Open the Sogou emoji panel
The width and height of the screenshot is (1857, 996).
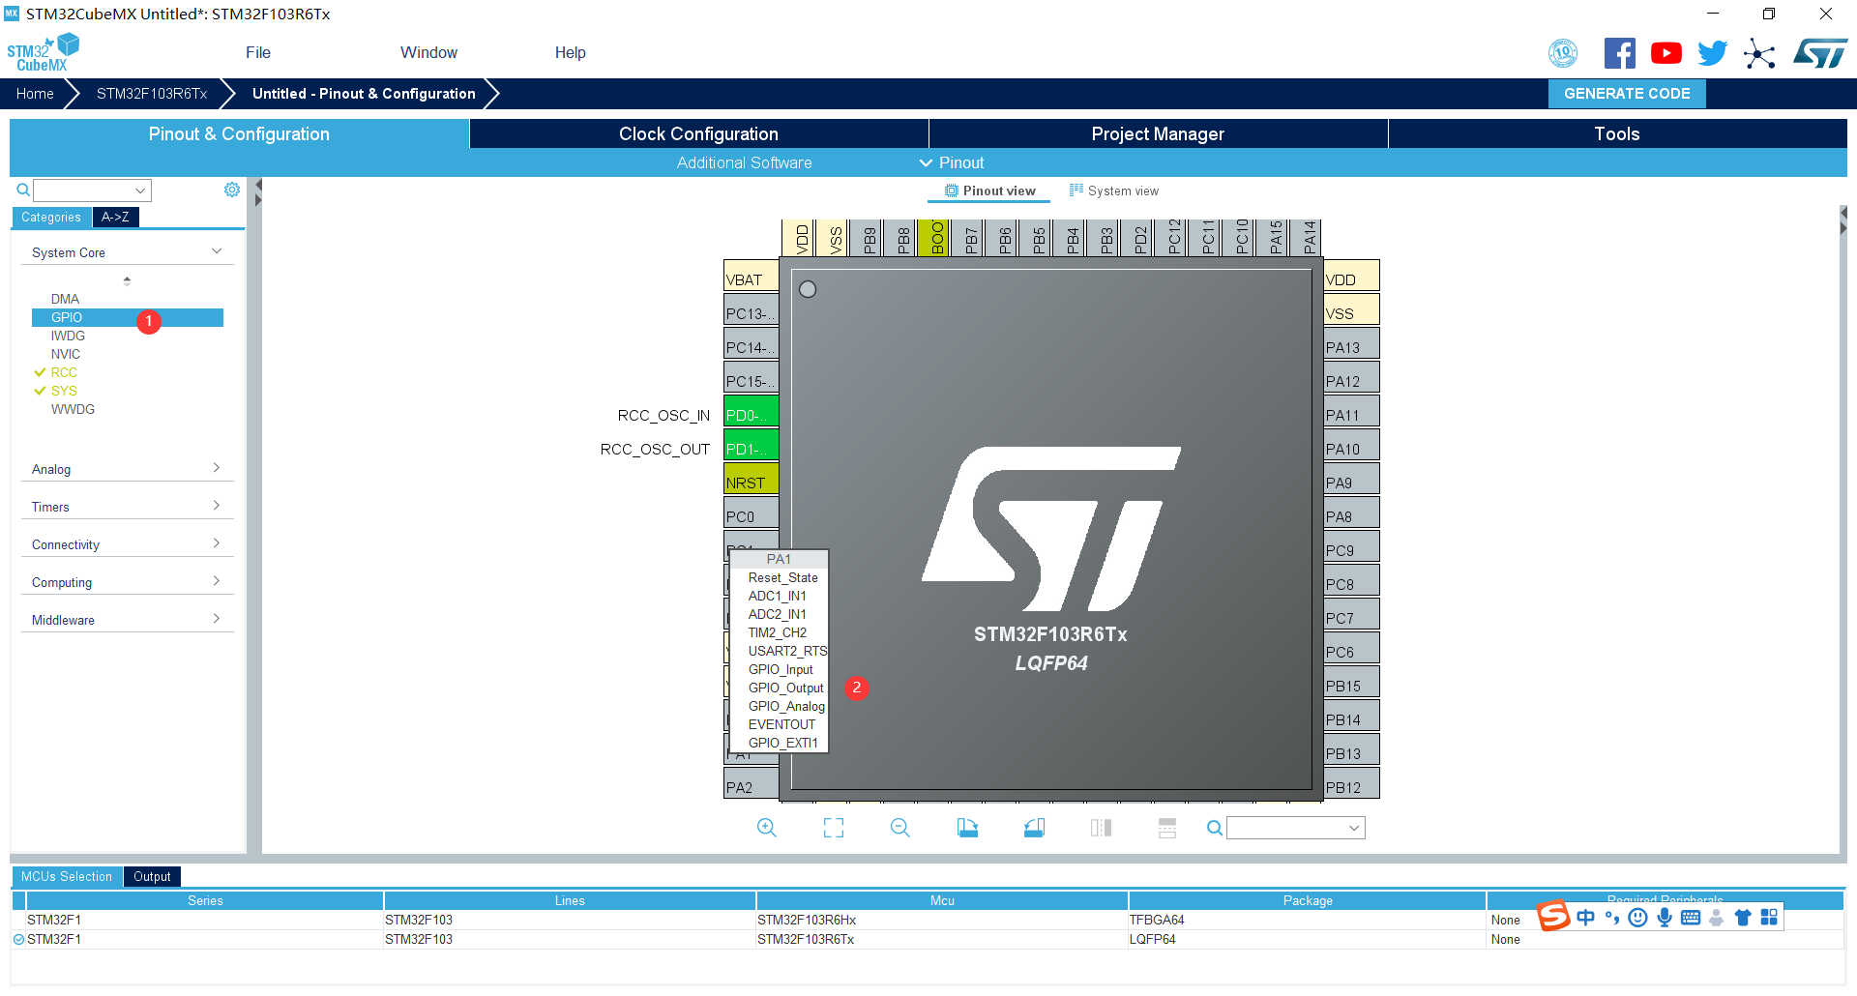(x=1637, y=918)
